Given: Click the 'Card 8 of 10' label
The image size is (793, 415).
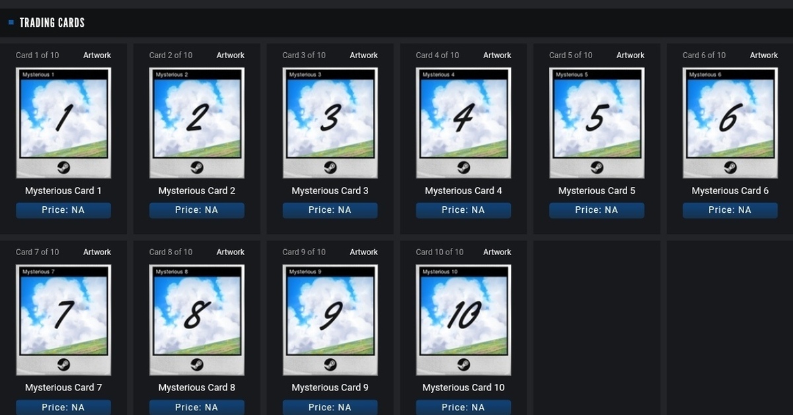Looking at the screenshot, I should pyautogui.click(x=170, y=252).
